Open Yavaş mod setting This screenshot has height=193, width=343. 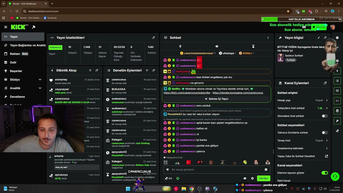(x=303, y=140)
